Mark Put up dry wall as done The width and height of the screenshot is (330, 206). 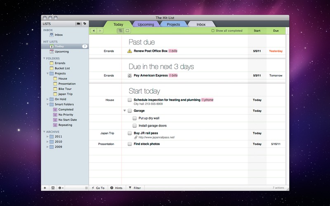134,118
